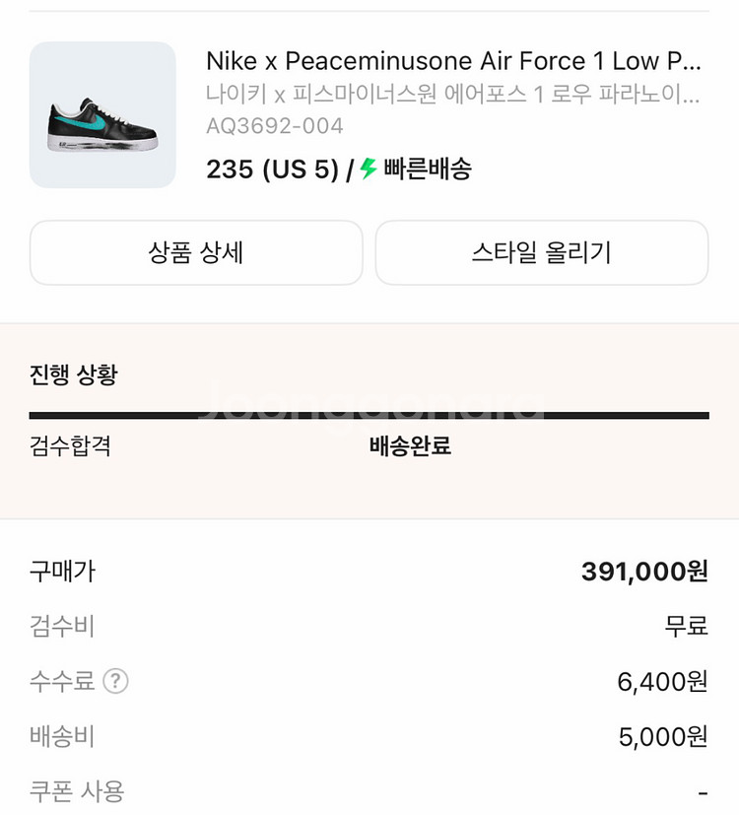Click the fast delivery lightning bolt icon

tap(369, 169)
